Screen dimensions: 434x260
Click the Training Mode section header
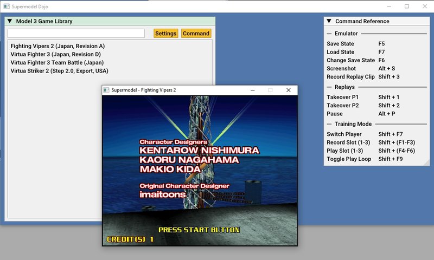point(353,124)
